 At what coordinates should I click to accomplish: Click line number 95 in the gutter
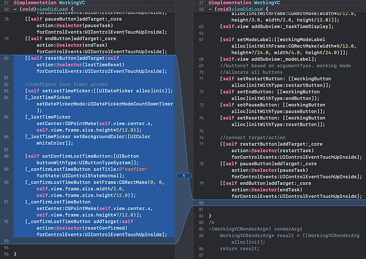6,254
